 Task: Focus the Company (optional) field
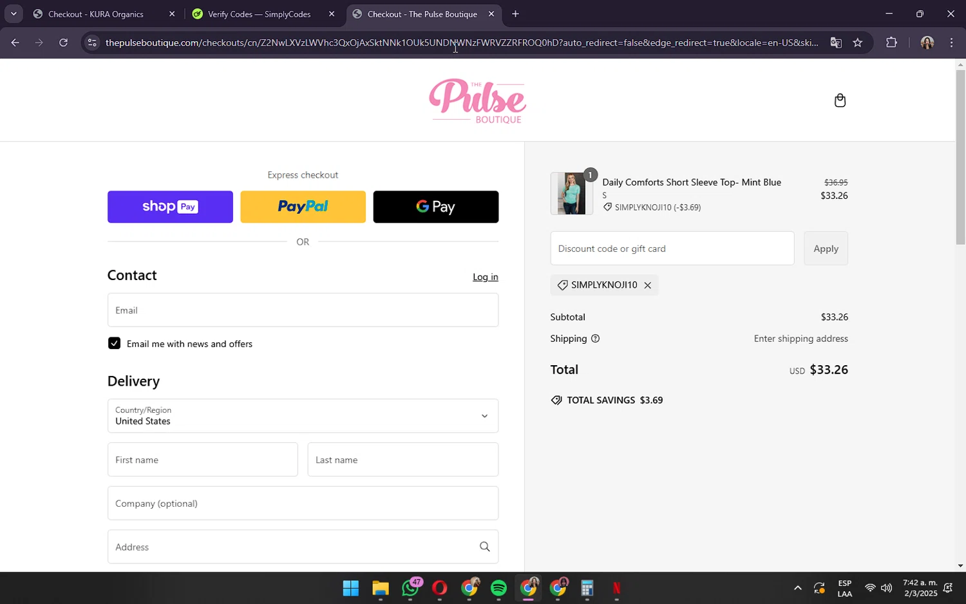303,504
